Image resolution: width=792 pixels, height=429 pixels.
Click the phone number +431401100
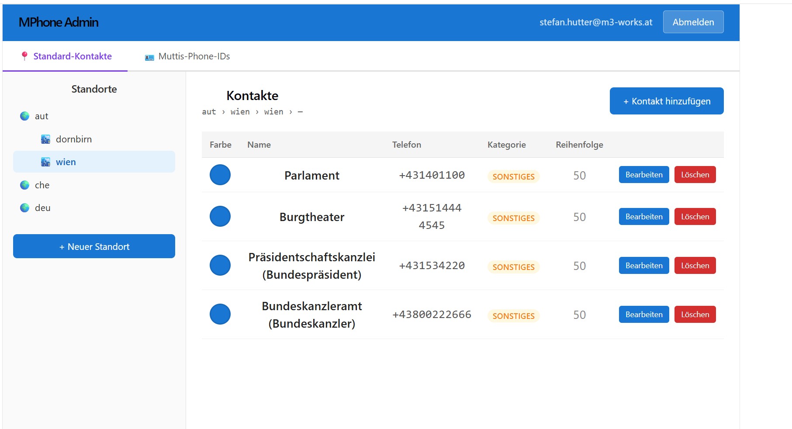click(432, 175)
